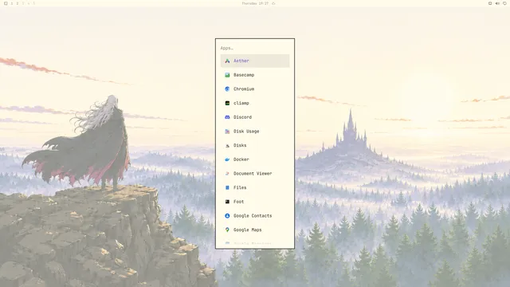Open Disks via its icon

pos(227,145)
